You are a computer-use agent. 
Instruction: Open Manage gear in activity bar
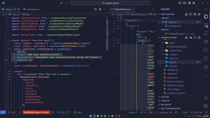coord(206,106)
